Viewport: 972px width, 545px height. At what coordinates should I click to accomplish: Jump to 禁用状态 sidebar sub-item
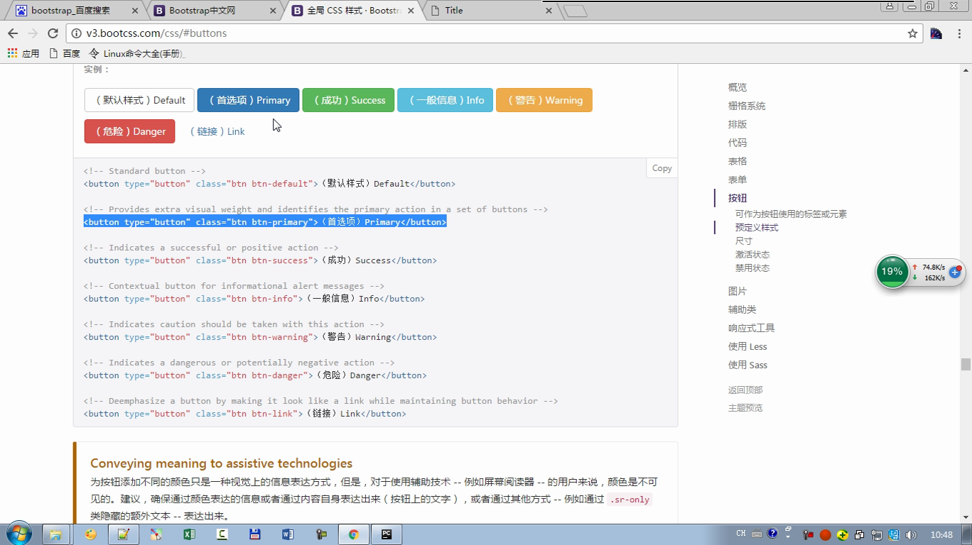click(752, 268)
